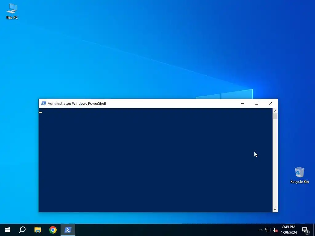The width and height of the screenshot is (315, 236).
Task: Click the PowerShell scrollbar down arrow
Action: (275, 209)
